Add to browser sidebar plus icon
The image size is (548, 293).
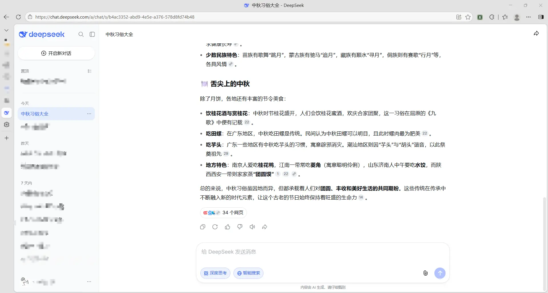coord(7,138)
